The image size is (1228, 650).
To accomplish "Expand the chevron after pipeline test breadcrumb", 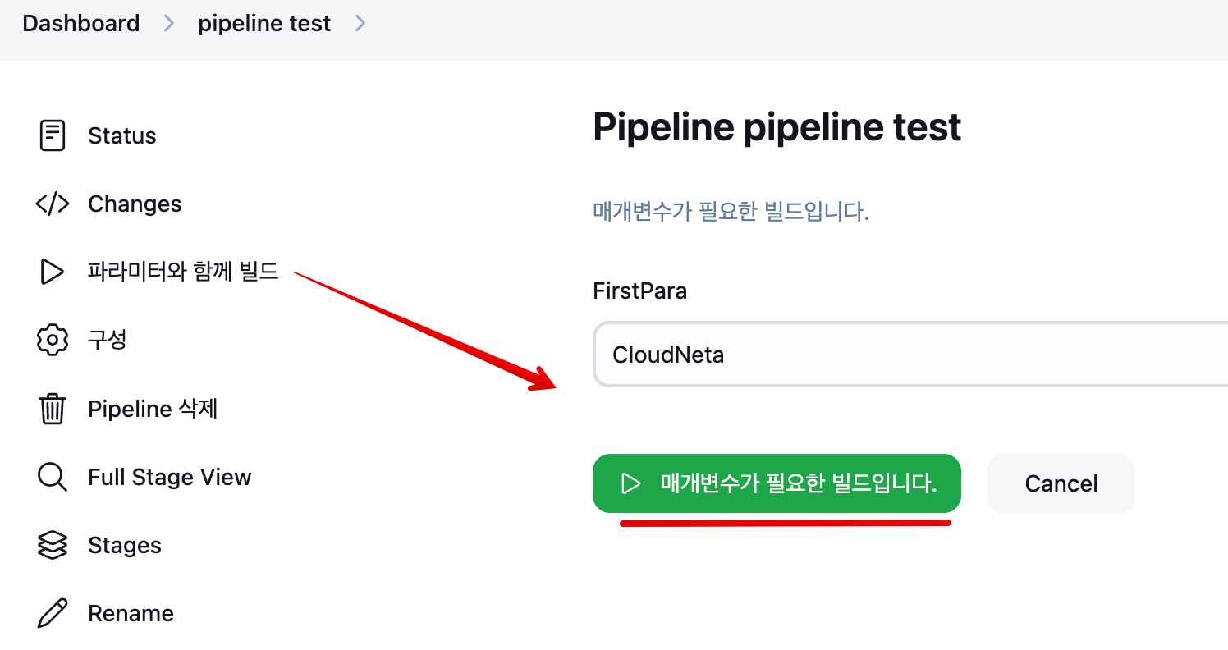I will (x=360, y=24).
